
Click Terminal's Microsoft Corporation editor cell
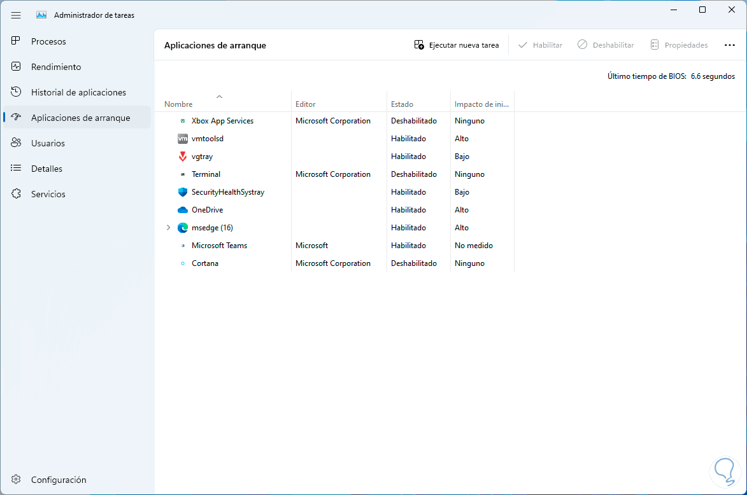pyautogui.click(x=333, y=174)
